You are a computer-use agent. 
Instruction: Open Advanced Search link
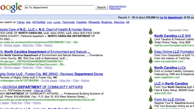pyautogui.click(x=118, y=6)
